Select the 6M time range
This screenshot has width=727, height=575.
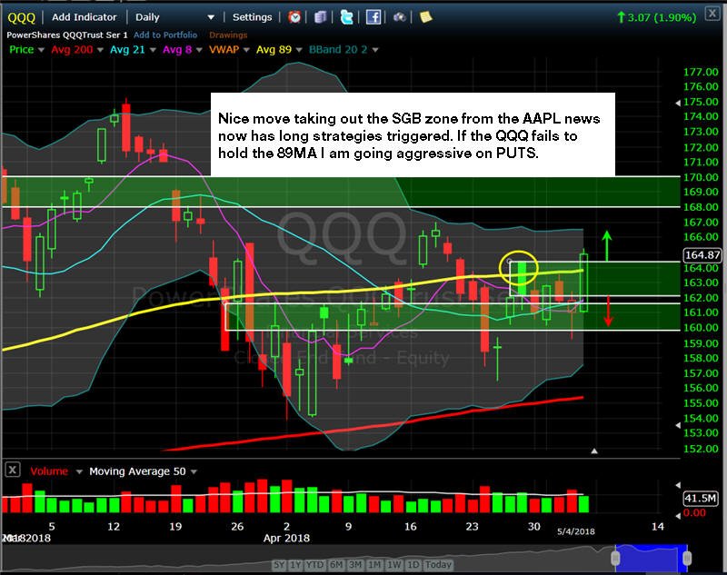[336, 564]
